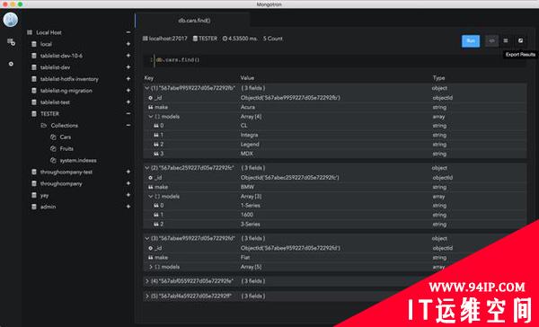This screenshot has height=327, width=539.
Task: Click the TESTER database icon
Action: point(34,113)
